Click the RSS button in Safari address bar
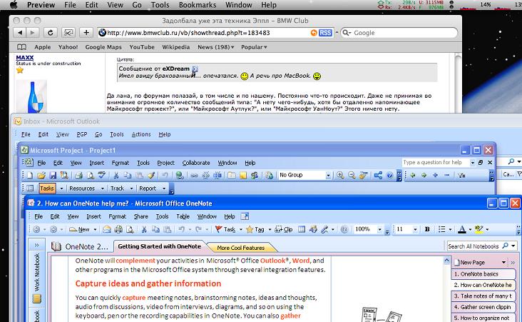 (325, 33)
